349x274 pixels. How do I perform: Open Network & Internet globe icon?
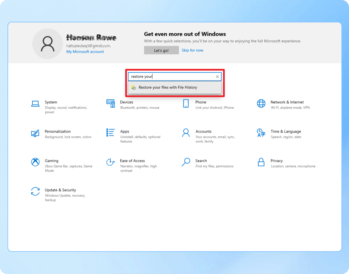click(261, 103)
